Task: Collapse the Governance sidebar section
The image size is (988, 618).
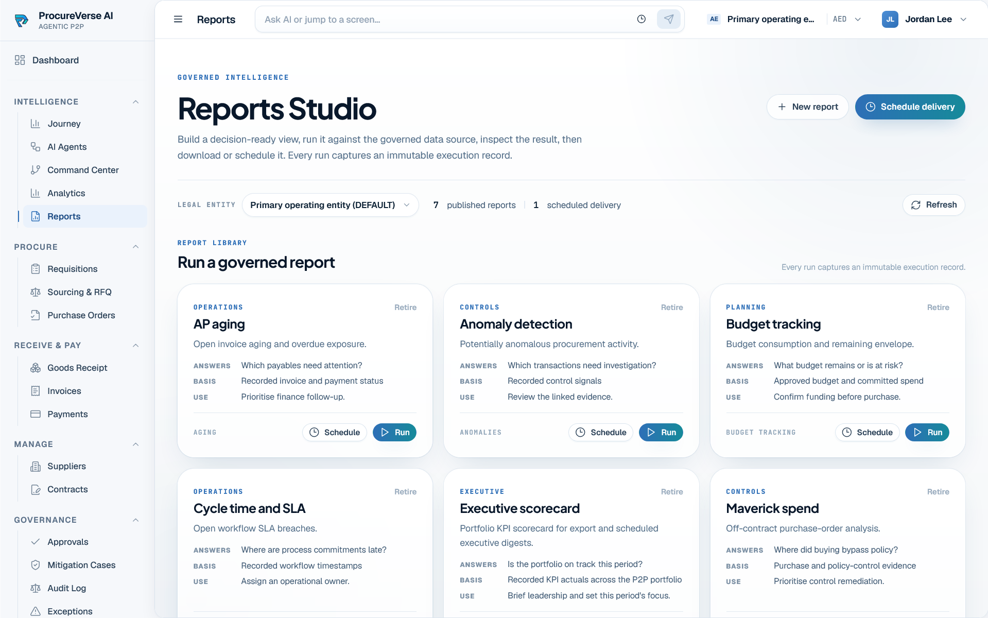Action: click(136, 520)
